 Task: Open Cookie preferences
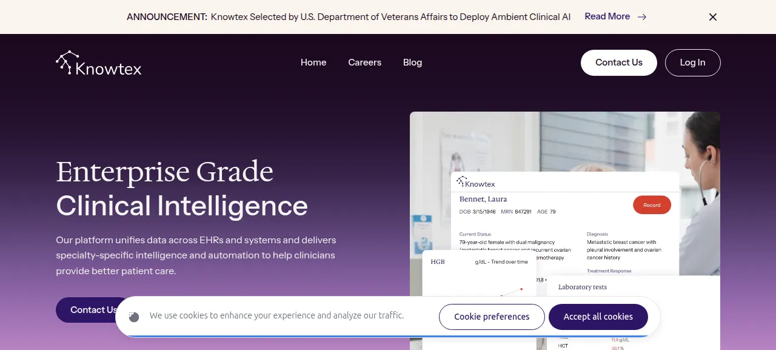coord(492,317)
